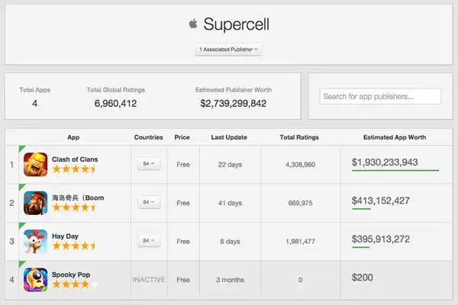
Task: Click the Apple logo beside Supercell
Action: point(193,24)
